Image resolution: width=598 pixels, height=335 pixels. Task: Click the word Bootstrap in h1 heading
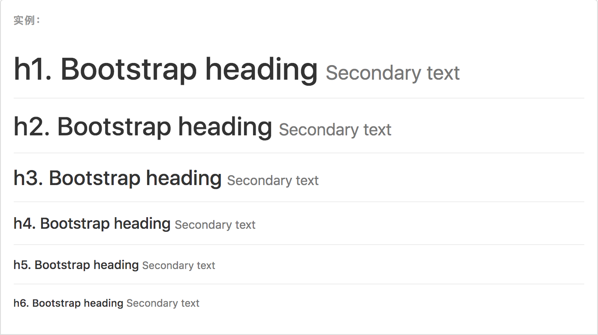click(x=128, y=70)
